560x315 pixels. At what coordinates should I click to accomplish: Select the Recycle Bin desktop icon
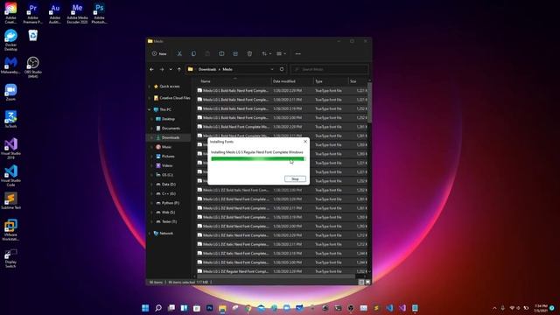33,36
